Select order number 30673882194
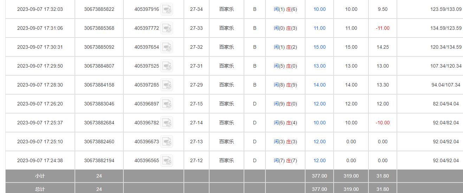Image resolution: width=463 pixels, height=193 pixels. pos(99,160)
